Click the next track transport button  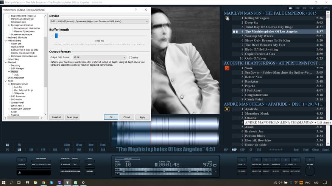point(295,160)
